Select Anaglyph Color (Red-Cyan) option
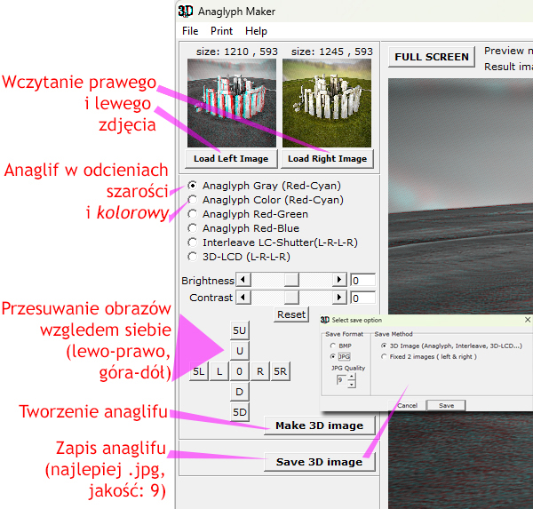533x509 pixels. point(193,200)
